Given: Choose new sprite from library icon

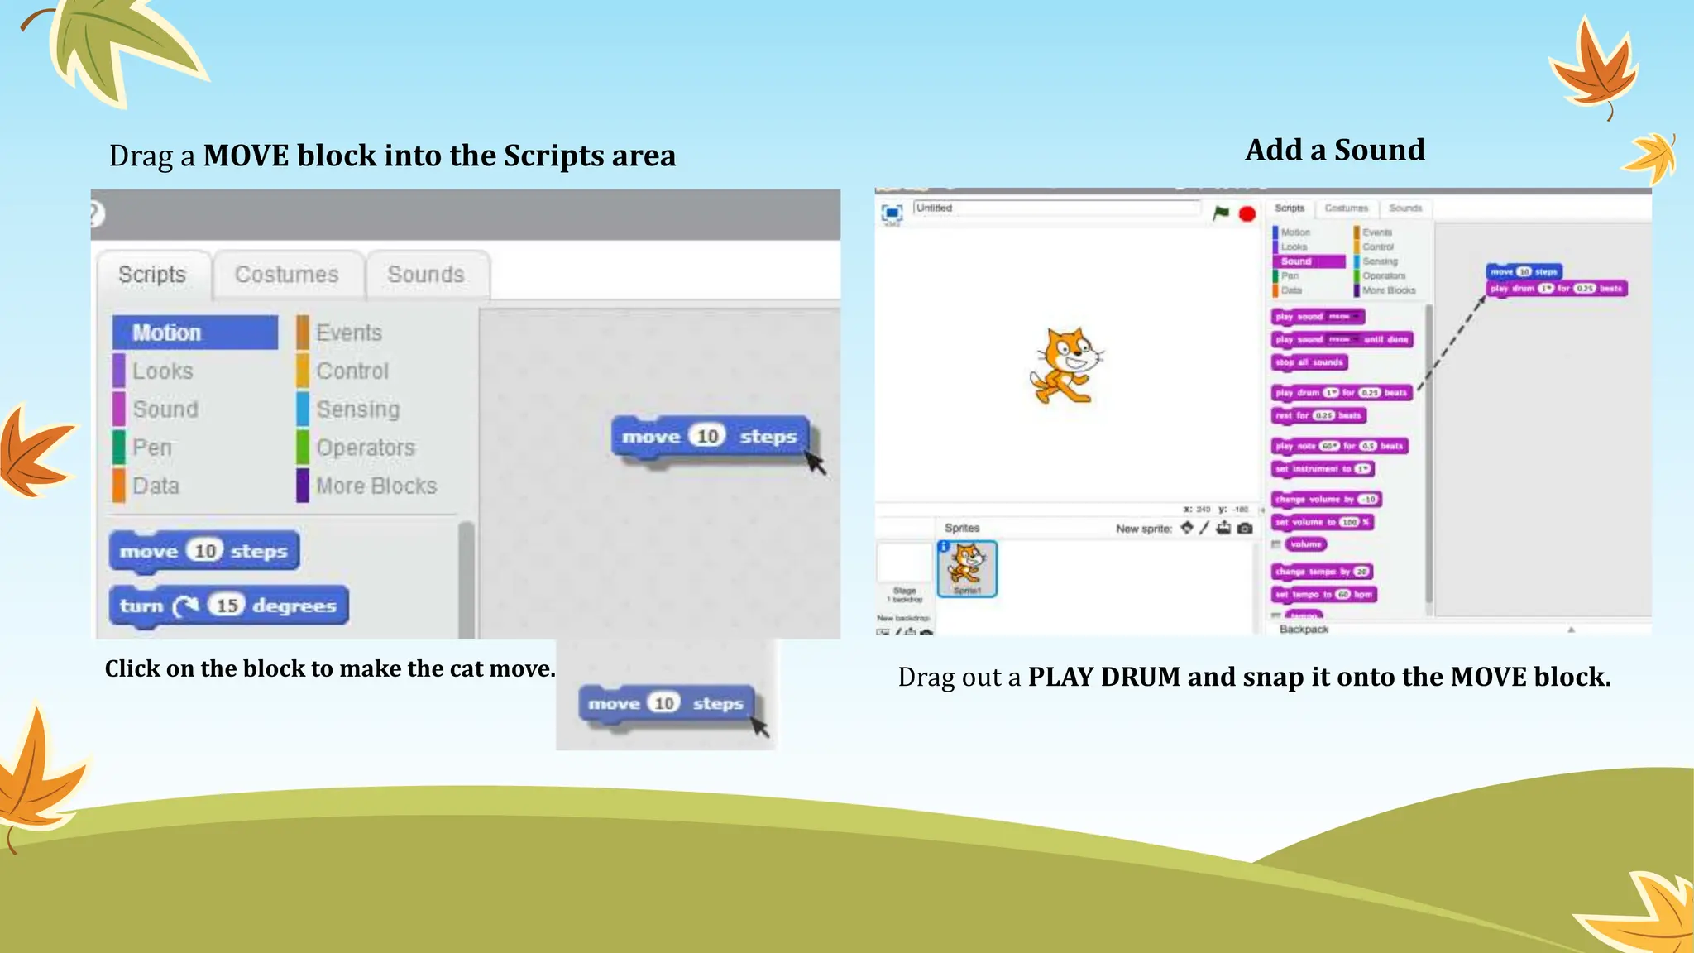Looking at the screenshot, I should [x=1187, y=528].
